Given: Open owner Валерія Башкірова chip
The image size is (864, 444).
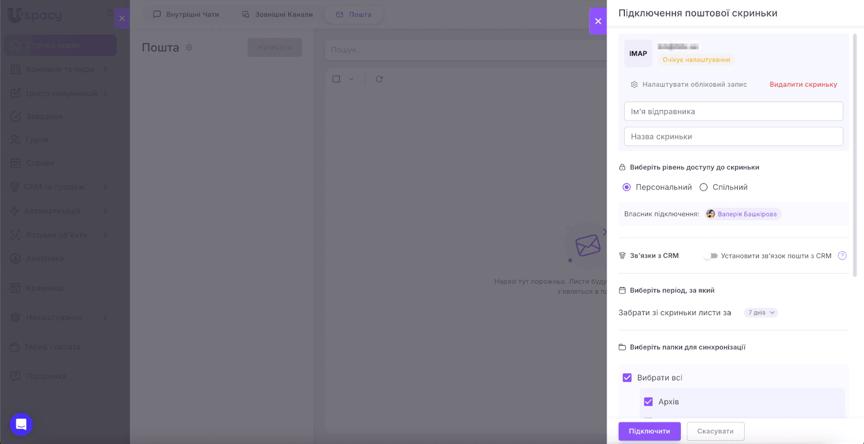Looking at the screenshot, I should (743, 214).
